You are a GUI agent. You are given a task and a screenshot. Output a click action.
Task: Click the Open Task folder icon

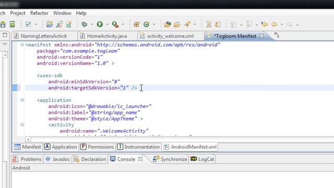pos(177,25)
